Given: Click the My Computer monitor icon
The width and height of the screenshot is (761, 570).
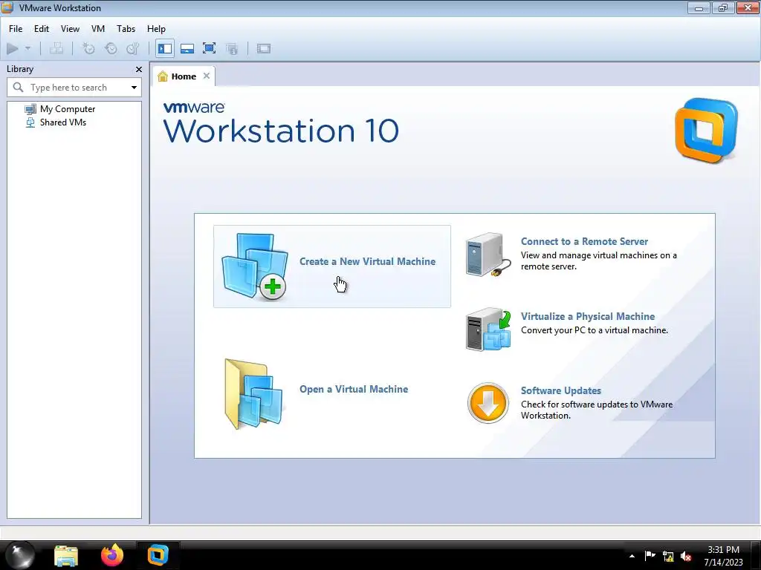Looking at the screenshot, I should 30,109.
